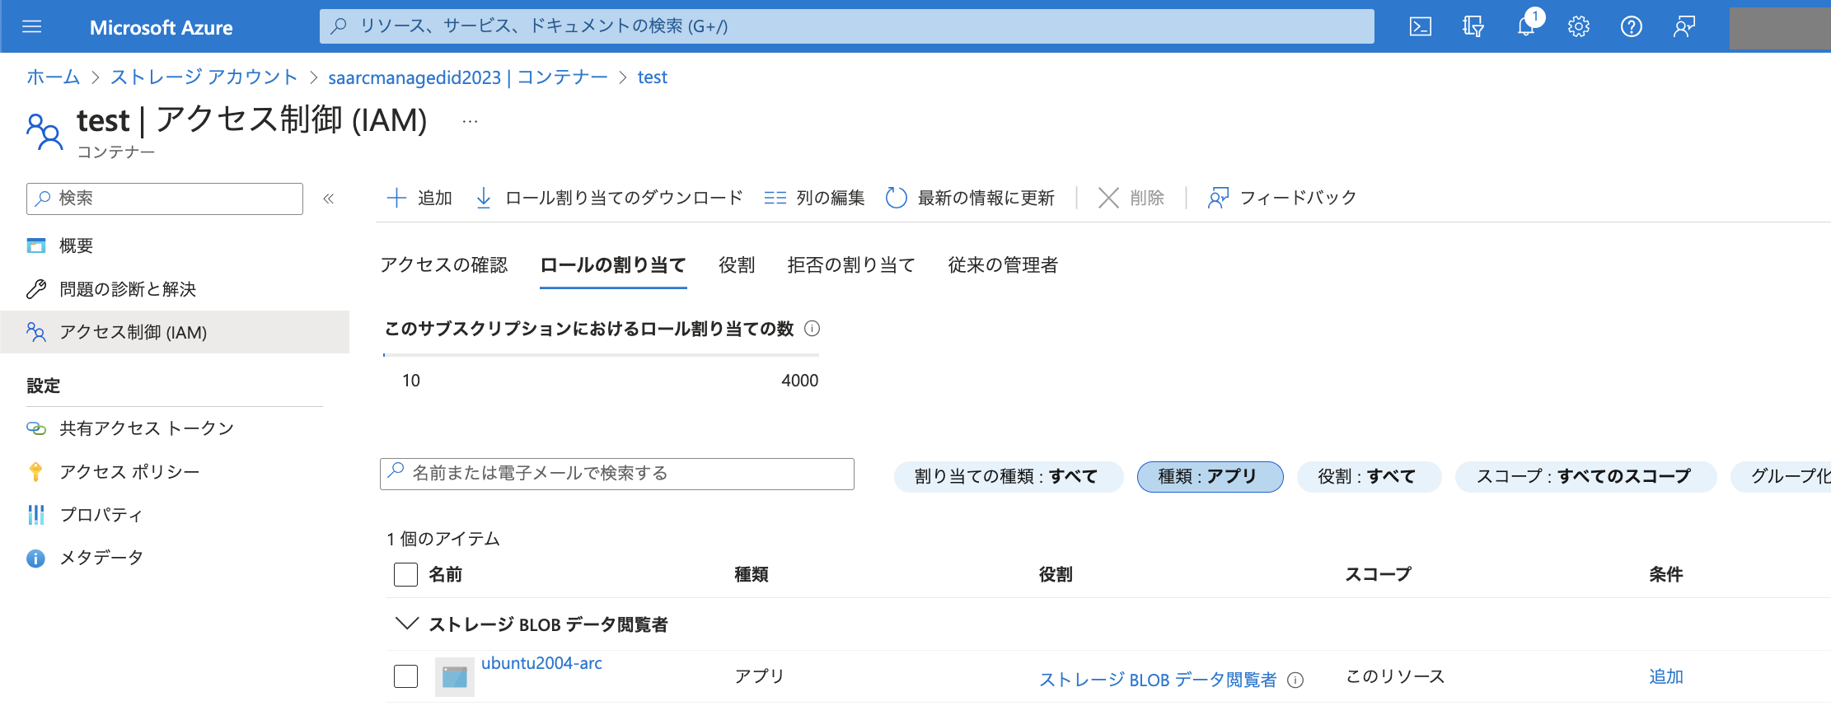Click the 追加 add button in the toolbar
Viewport: 1831px width, 720px height.
[x=419, y=198]
